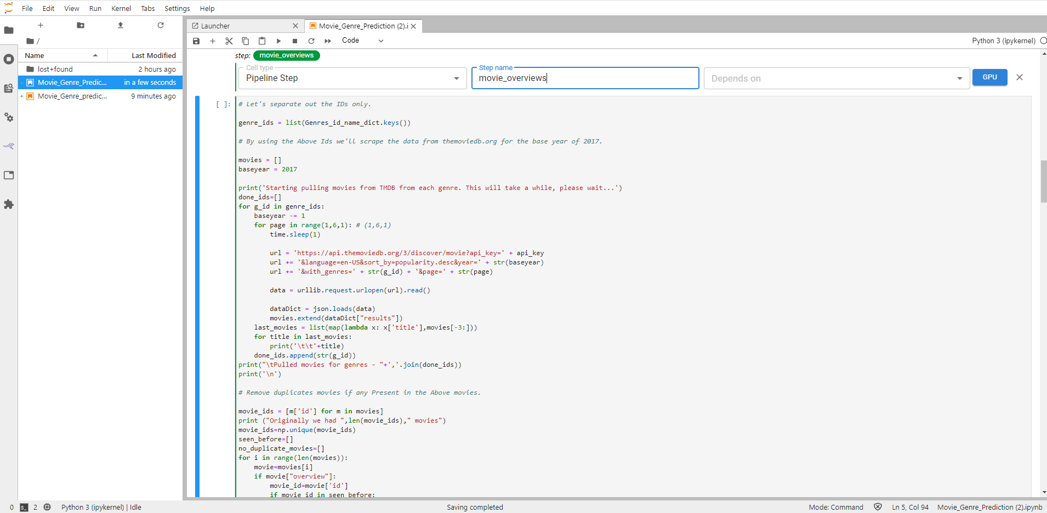Open the Tabs menu
Viewport: 1047px width, 513px height.
click(x=148, y=8)
